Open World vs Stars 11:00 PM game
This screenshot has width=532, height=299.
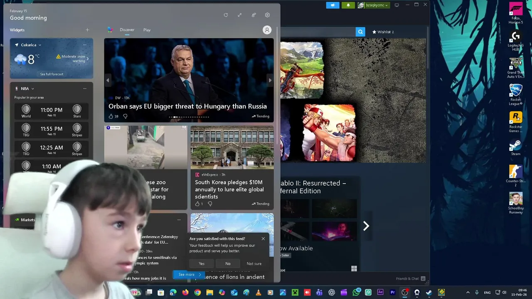[x=52, y=112]
